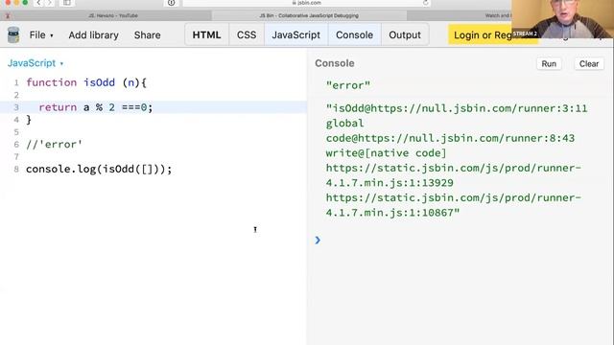Toggle the CSS panel
This screenshot has width=614, height=345.
pos(247,34)
